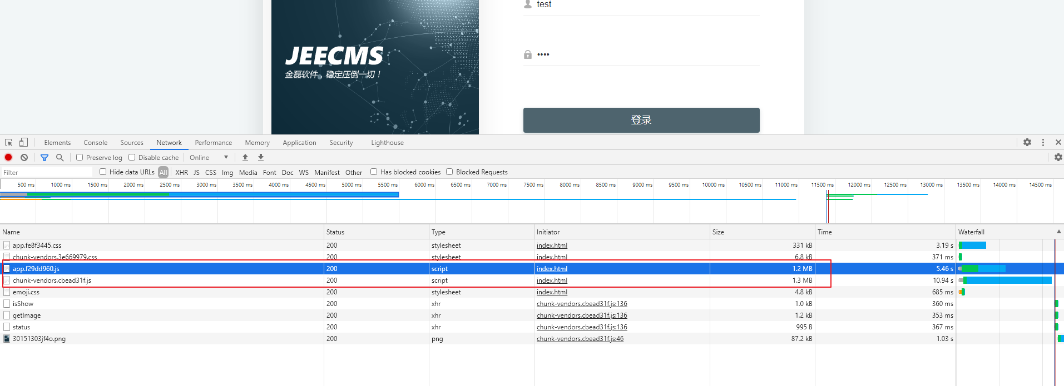Viewport: 1064px width, 386px height.
Task: Export HAR file with download arrow
Action: coord(261,158)
